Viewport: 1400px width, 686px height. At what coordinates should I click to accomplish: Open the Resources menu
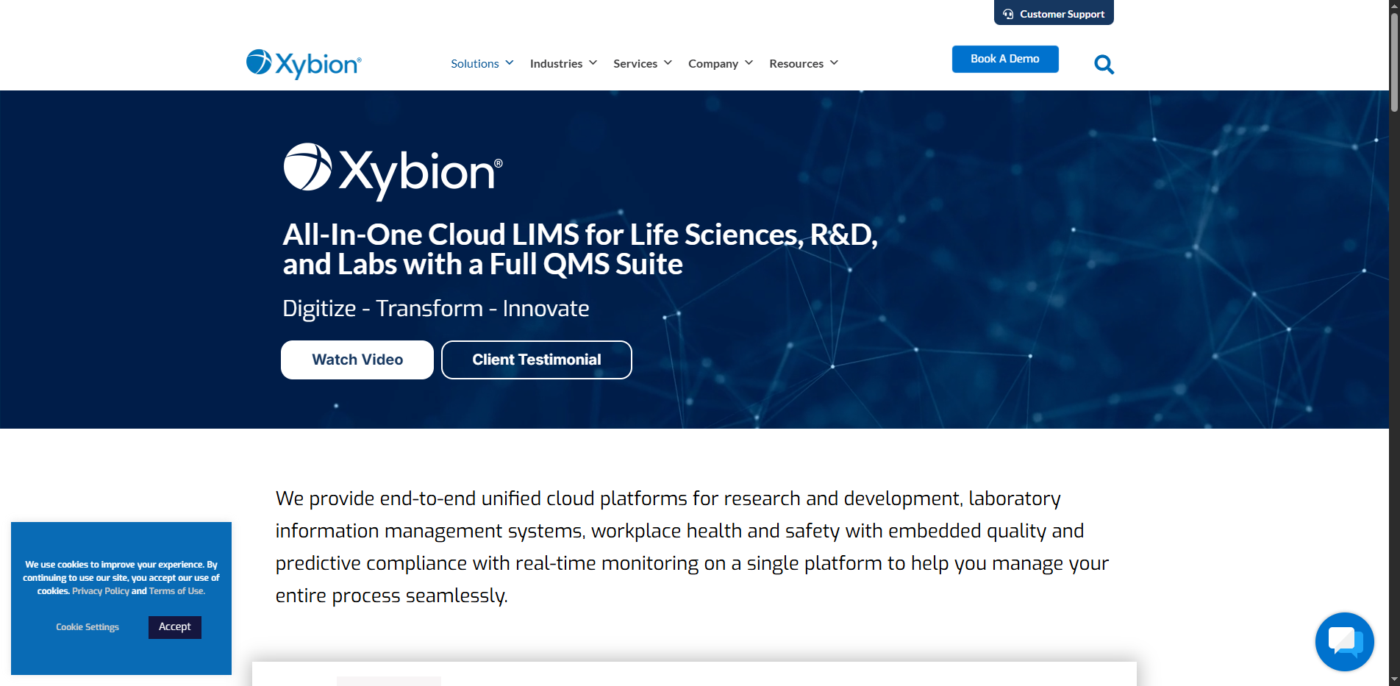(x=796, y=64)
